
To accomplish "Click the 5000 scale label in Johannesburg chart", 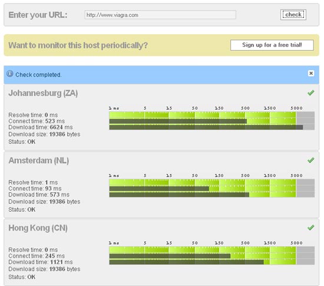I will point(296,108).
